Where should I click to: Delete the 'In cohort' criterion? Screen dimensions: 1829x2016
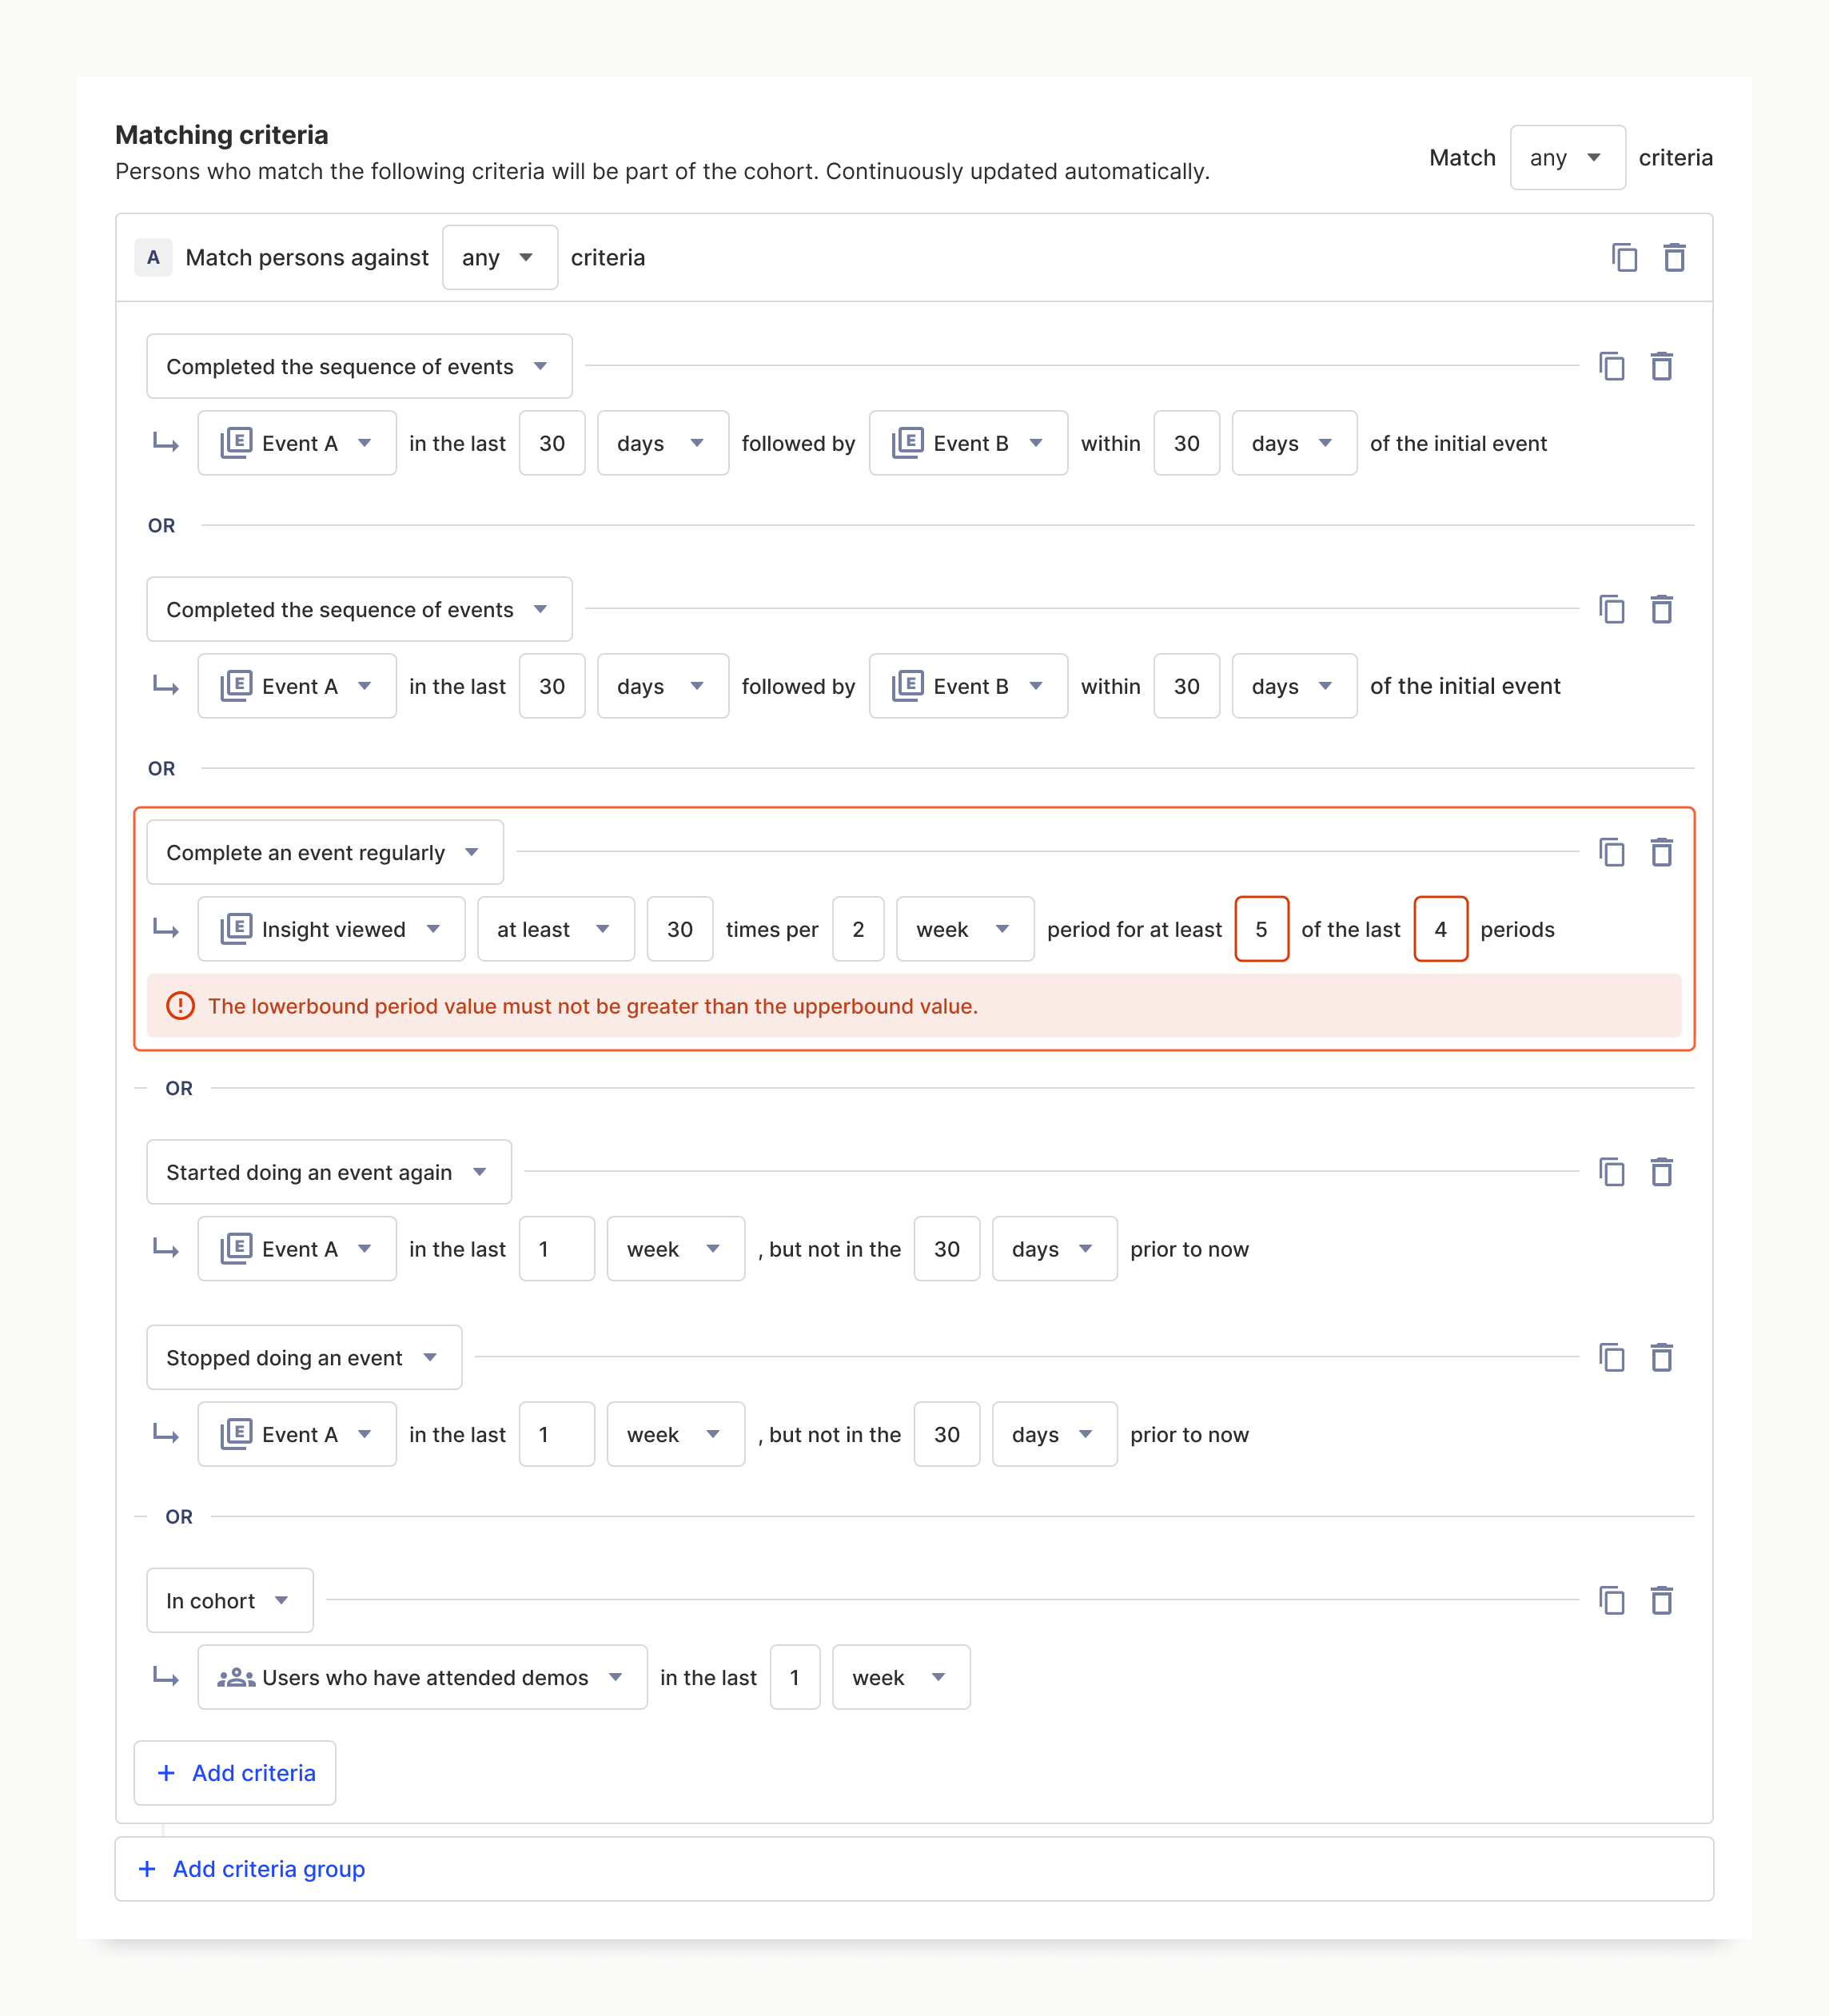tap(1661, 1601)
